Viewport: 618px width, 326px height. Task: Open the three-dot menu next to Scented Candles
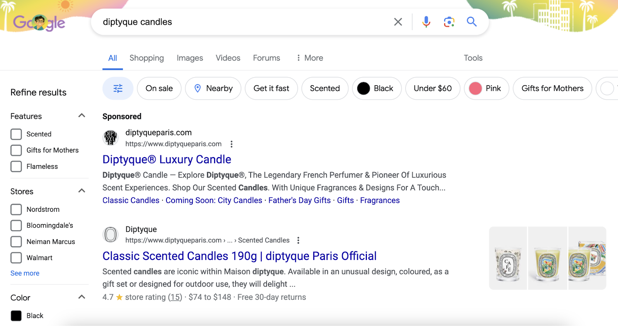(x=298, y=240)
